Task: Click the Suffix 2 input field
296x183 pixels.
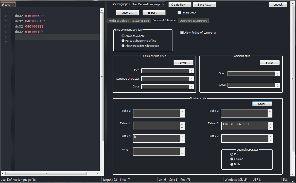Action: click(245, 139)
